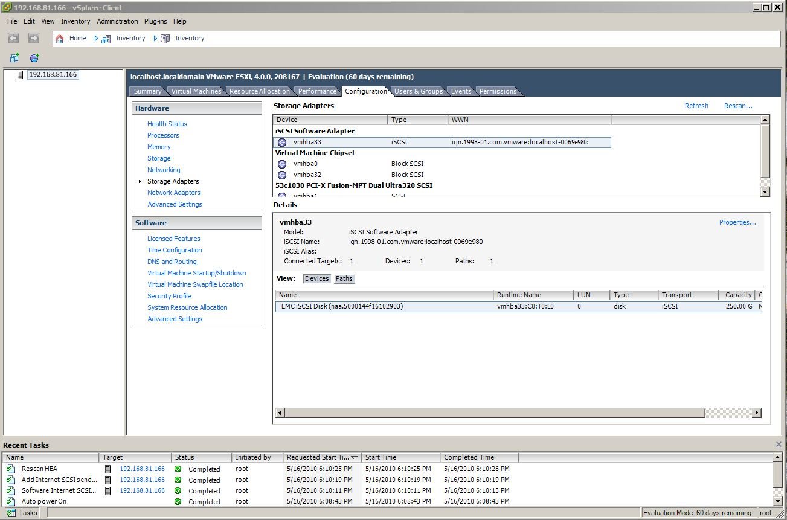Viewport: 787px width, 520px height.
Task: Toggle the Paths view button
Action: (x=344, y=278)
